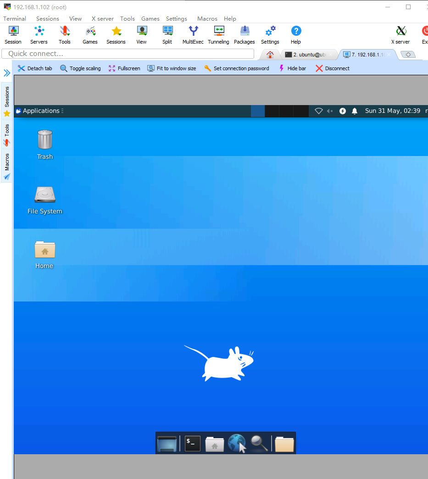The height and width of the screenshot is (479, 428).
Task: Detach the current tab
Action: coord(34,68)
